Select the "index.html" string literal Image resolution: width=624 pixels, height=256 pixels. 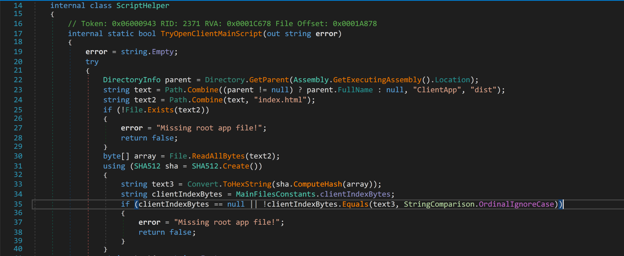coord(279,100)
